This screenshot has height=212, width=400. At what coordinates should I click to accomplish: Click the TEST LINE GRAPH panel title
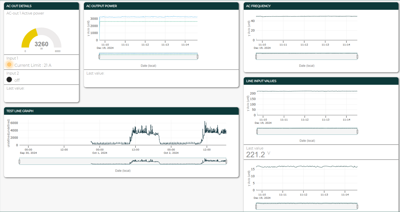click(20, 111)
